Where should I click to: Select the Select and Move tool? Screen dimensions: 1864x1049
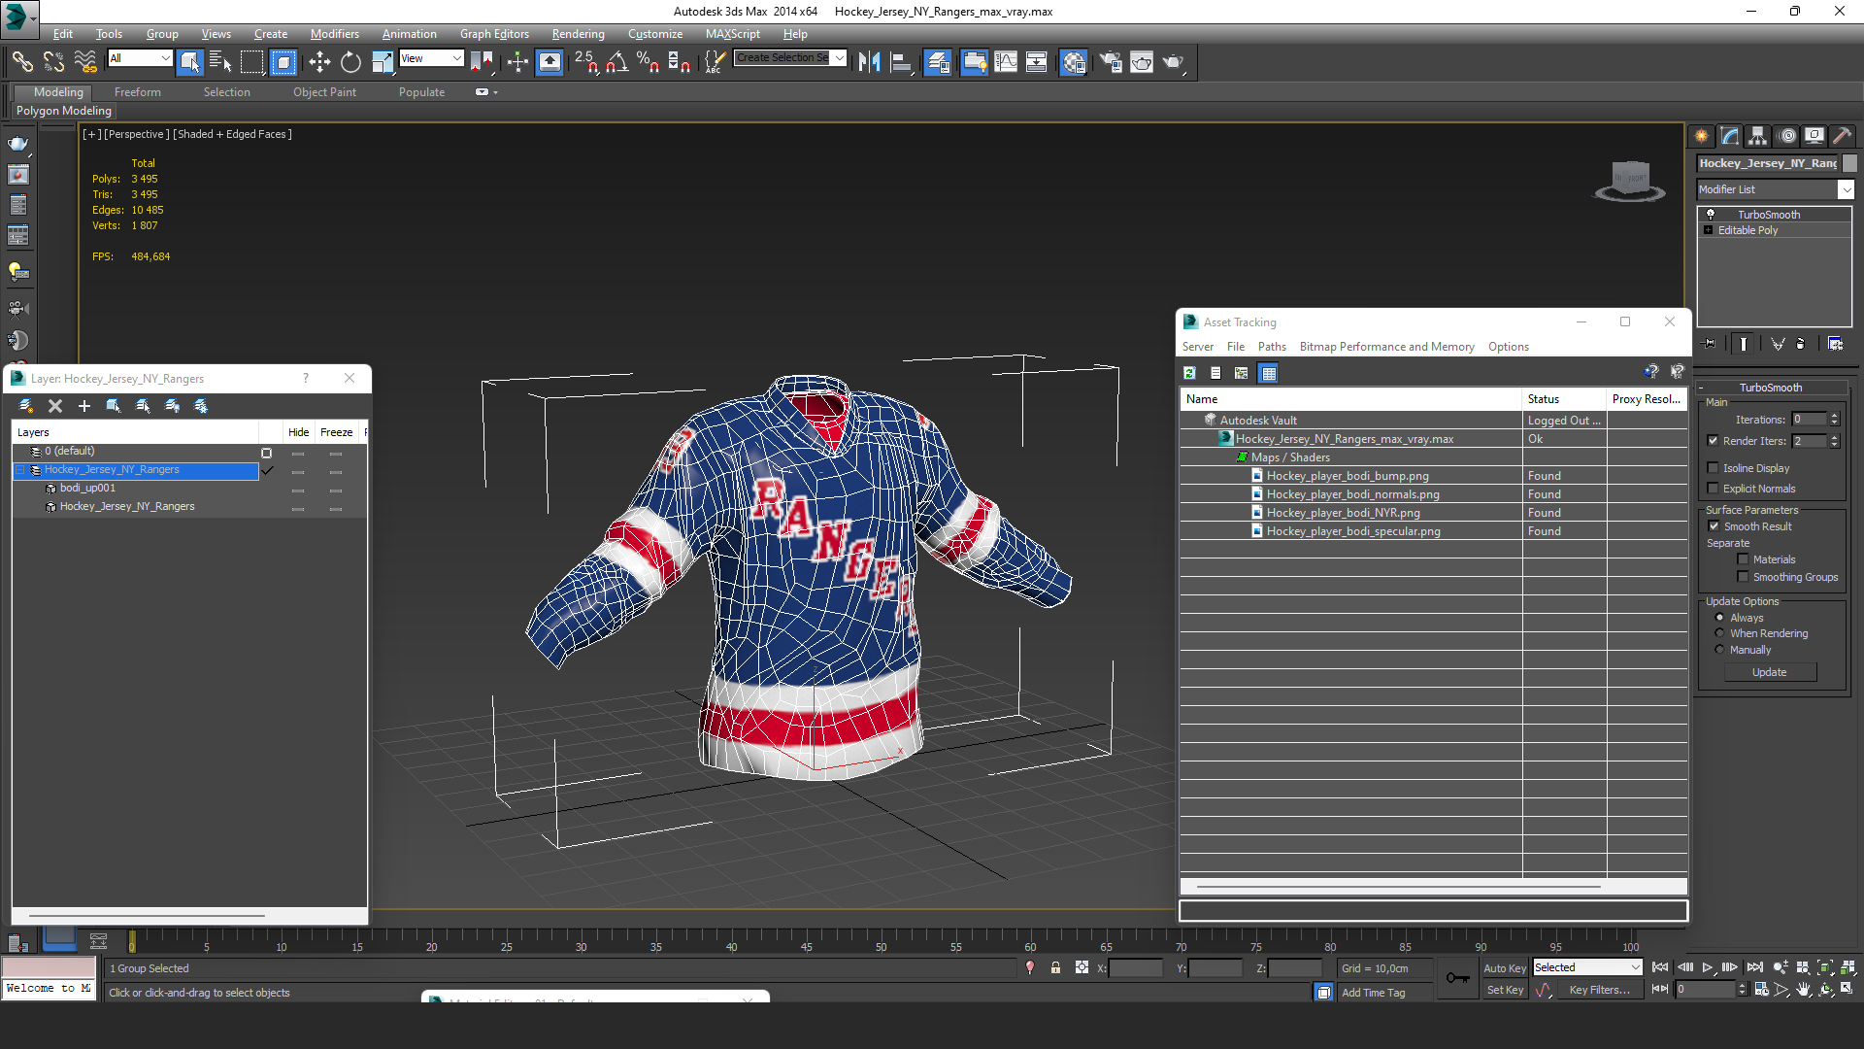[319, 62]
